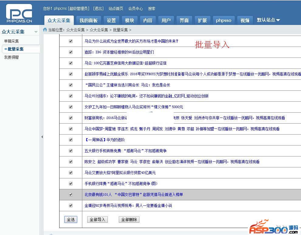Open the 用户 tab
This screenshot has width=301, height=235.
166,20
